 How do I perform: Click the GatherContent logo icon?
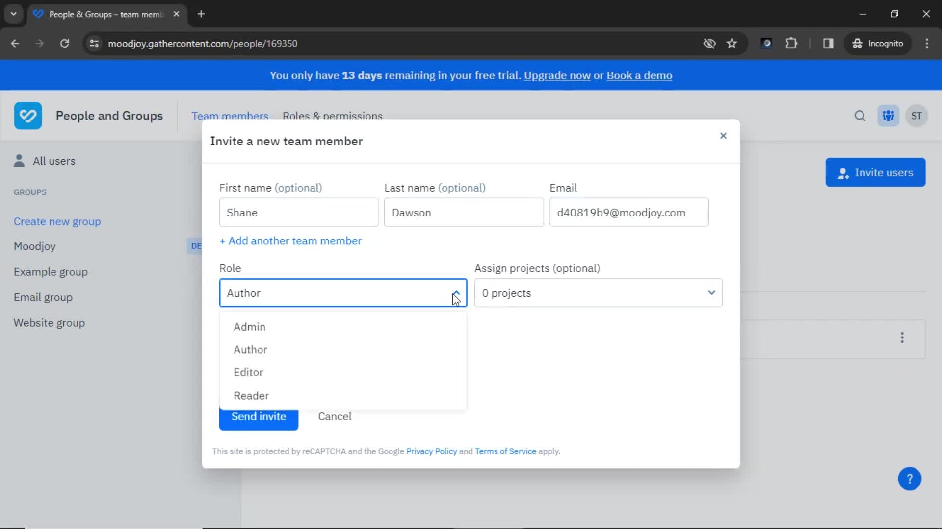(28, 116)
